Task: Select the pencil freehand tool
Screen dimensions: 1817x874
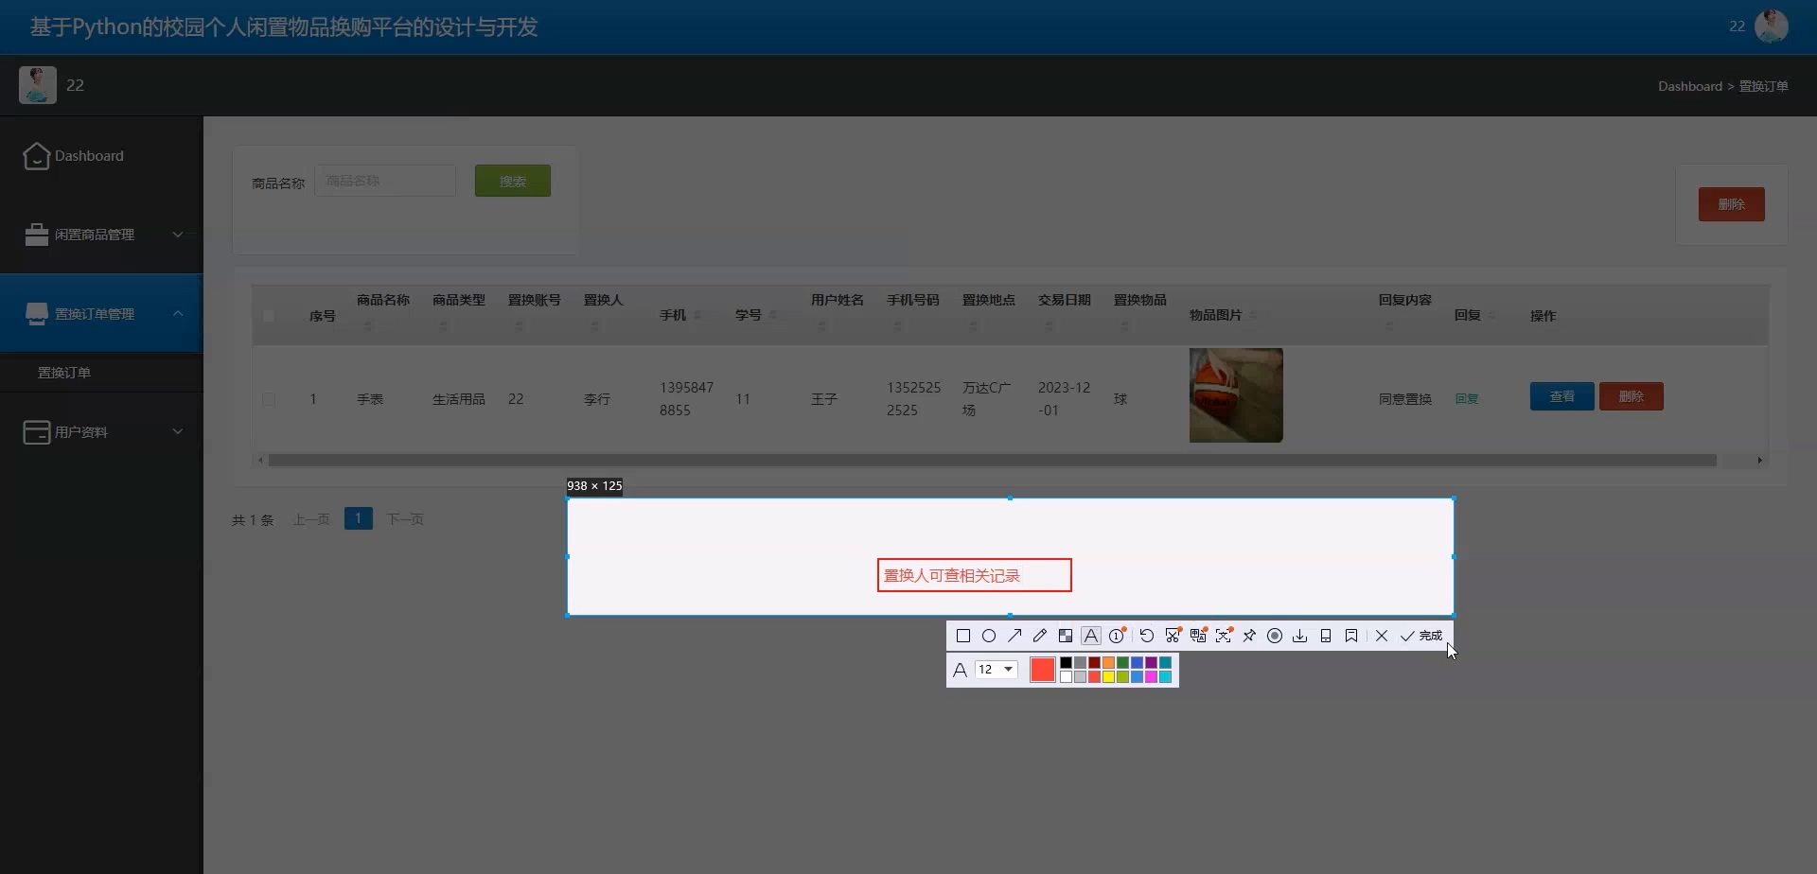Action: coord(1040,636)
